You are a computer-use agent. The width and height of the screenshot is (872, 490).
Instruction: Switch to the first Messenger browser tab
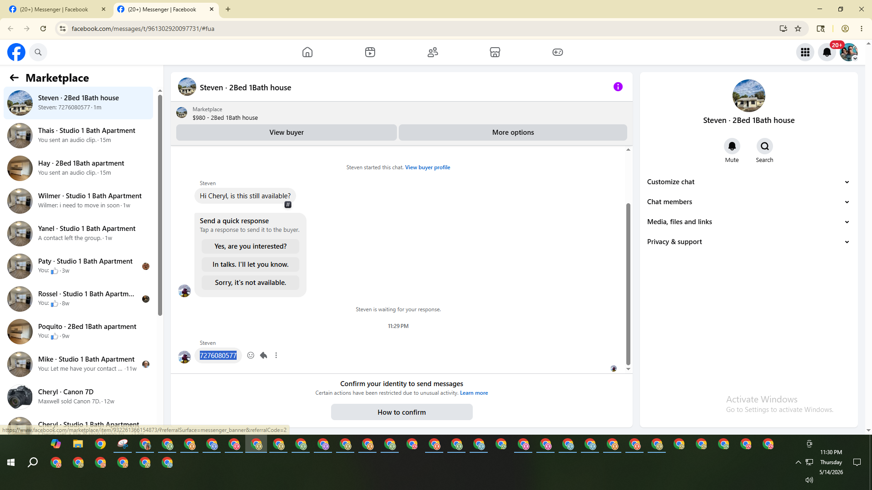coord(54,10)
